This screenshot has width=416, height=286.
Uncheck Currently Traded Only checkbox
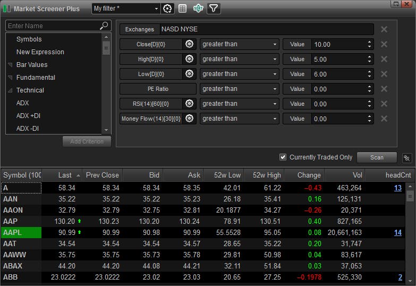pyautogui.click(x=283, y=157)
